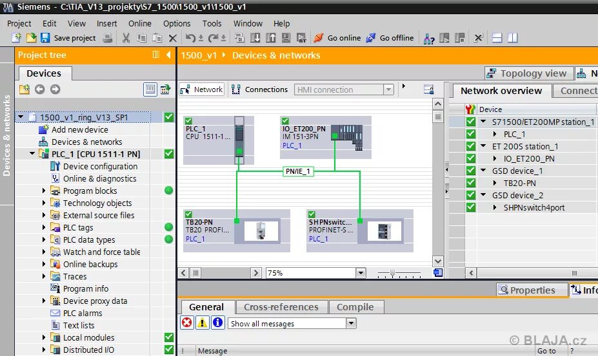Toggle the rightmost icon in project tree toolbar
Viewport: 598px width, 356px height.
(165, 89)
